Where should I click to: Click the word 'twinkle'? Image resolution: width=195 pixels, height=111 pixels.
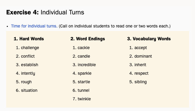click(84, 99)
